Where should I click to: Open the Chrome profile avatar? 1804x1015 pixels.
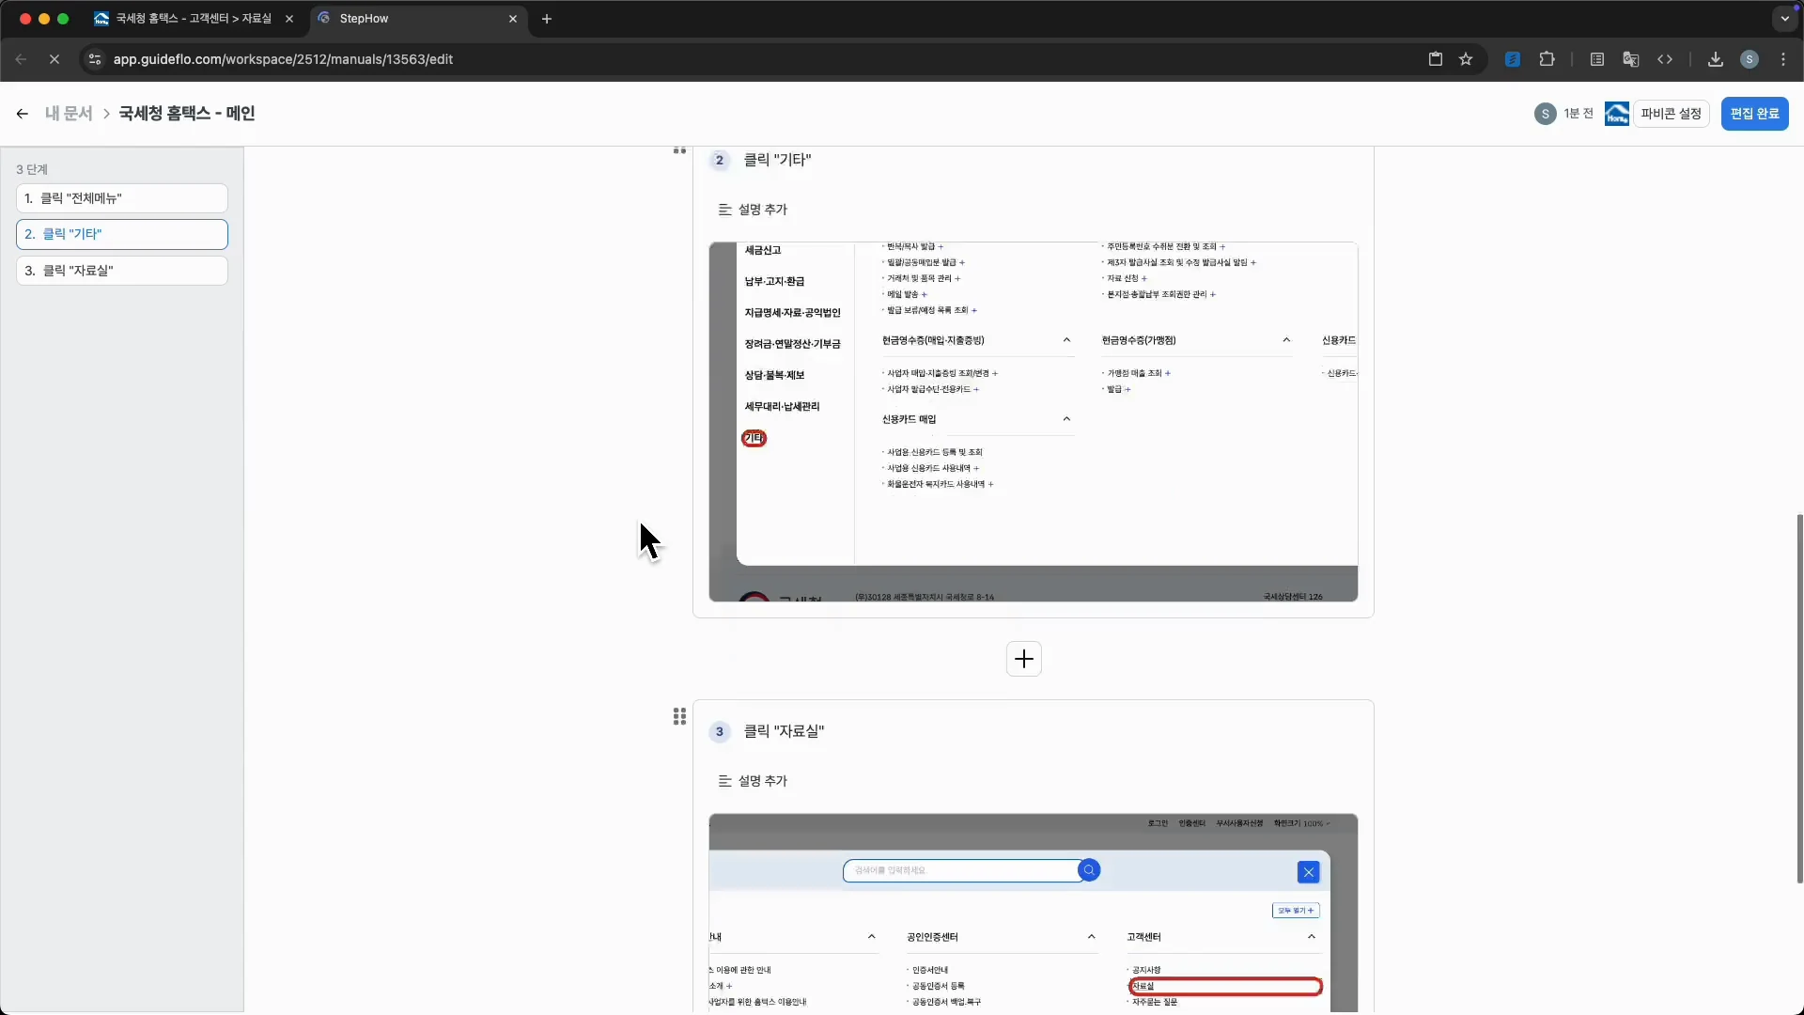click(1750, 59)
